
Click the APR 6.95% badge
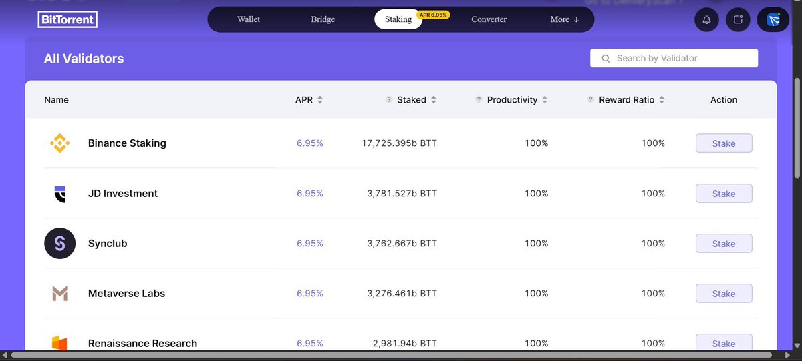(433, 14)
